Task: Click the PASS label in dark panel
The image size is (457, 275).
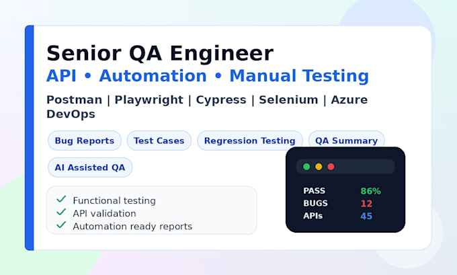Action: tap(315, 191)
